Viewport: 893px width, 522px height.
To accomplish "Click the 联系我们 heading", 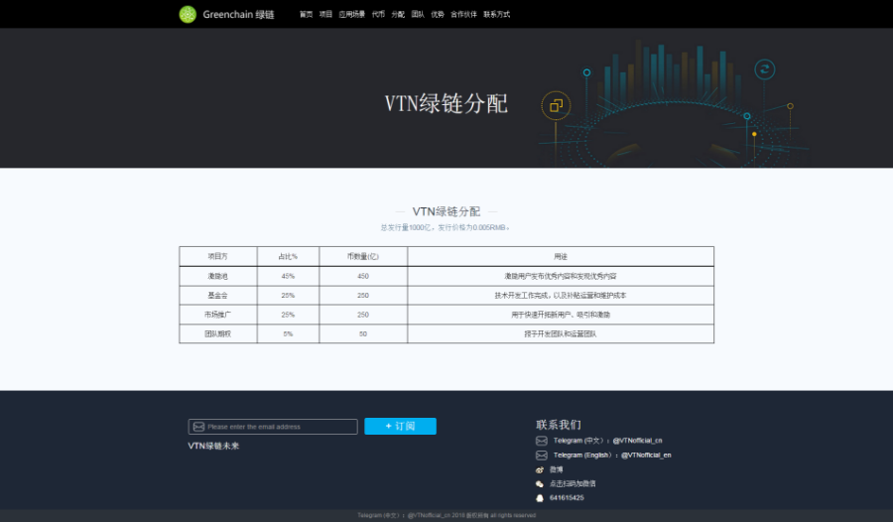I will 558,425.
